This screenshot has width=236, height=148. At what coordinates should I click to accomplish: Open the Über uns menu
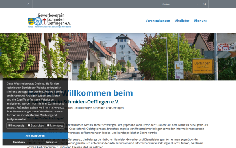[x=200, y=21]
